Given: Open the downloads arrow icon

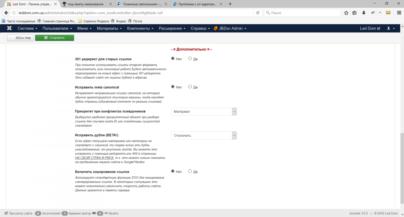Looking at the screenshot, I should (364, 13).
